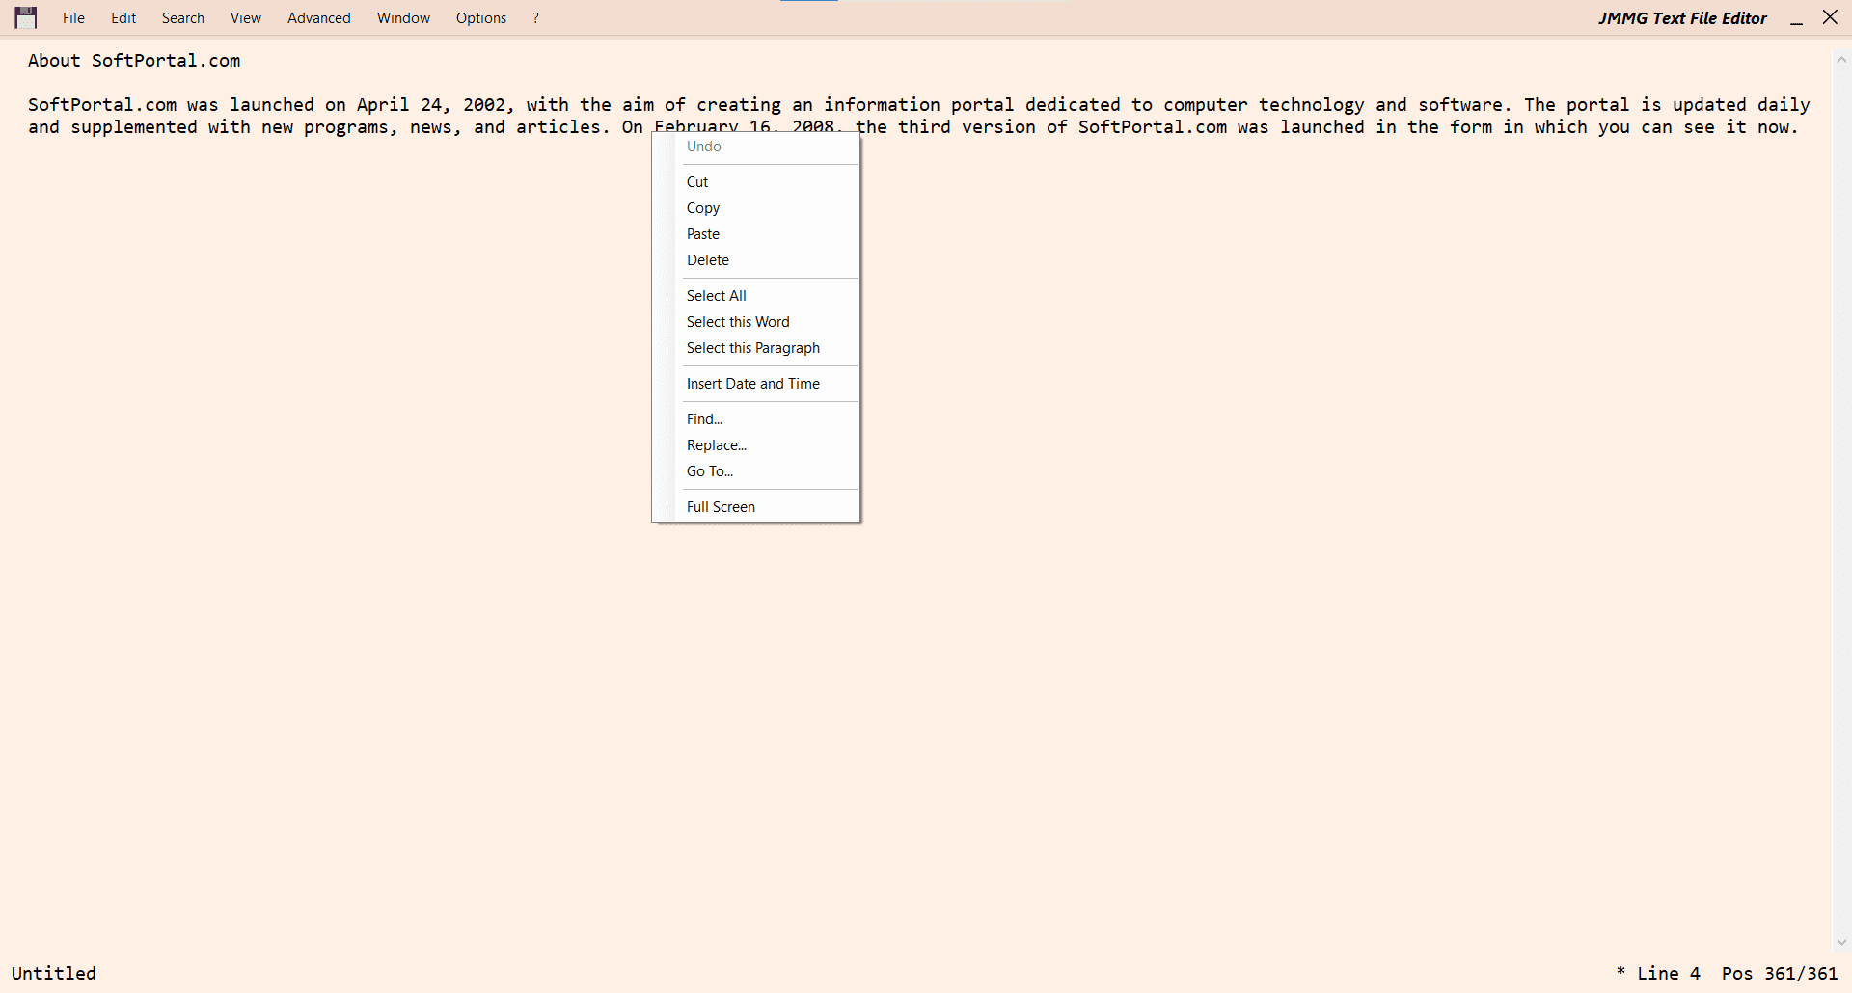This screenshot has height=993, width=1852.
Task: Click the 'Line 4' status bar indicator
Action: (x=1669, y=973)
